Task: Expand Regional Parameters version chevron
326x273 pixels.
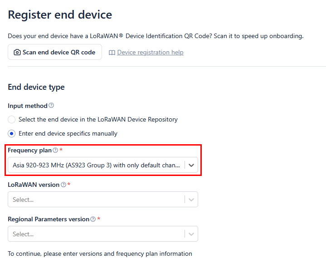Action: 191,234
